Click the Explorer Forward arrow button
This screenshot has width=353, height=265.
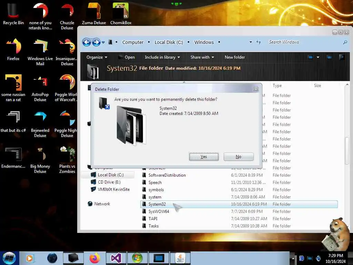96,42
